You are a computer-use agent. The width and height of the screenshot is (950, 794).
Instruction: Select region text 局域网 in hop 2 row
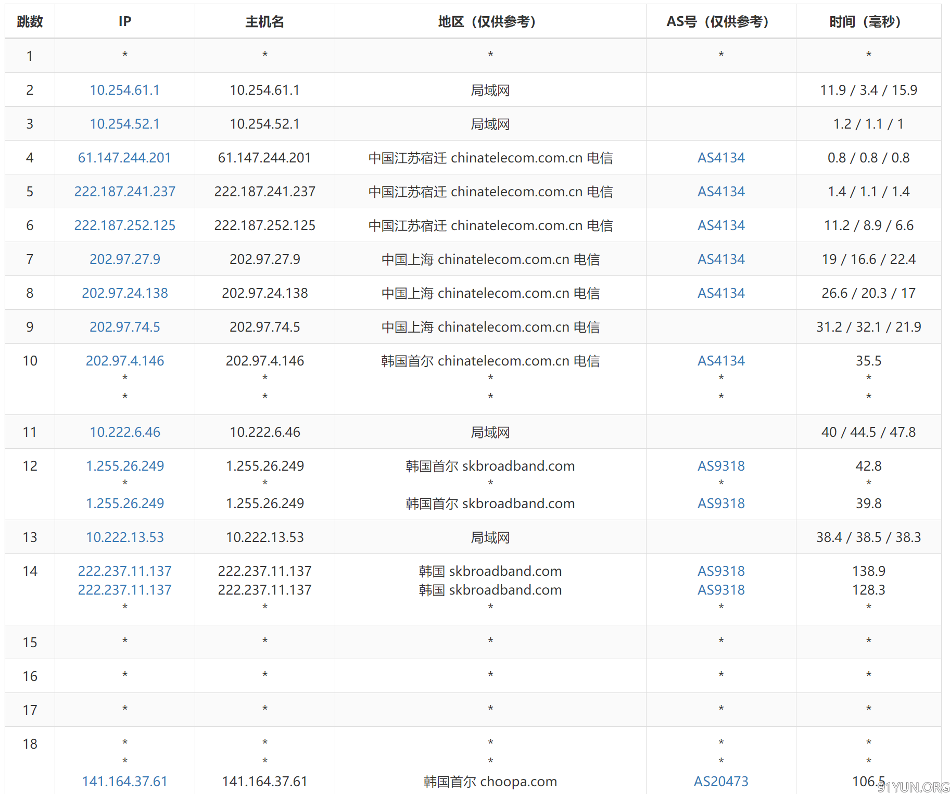point(490,90)
